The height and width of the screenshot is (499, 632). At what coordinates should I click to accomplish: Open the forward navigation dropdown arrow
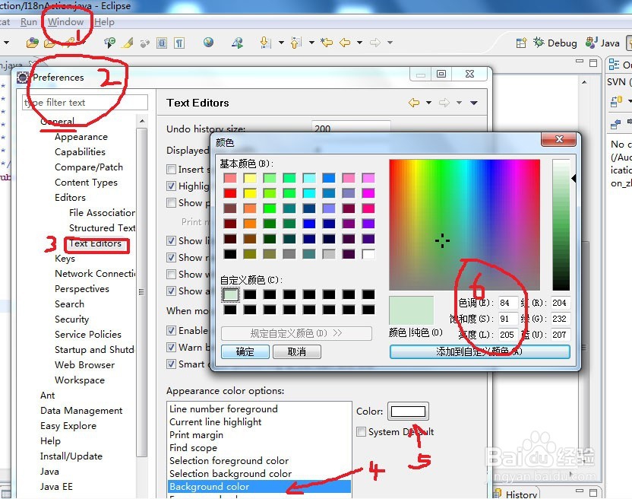(389, 43)
